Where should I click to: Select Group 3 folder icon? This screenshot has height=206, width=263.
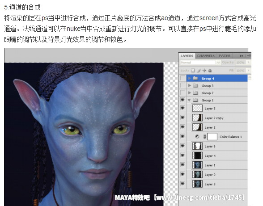click(195, 85)
